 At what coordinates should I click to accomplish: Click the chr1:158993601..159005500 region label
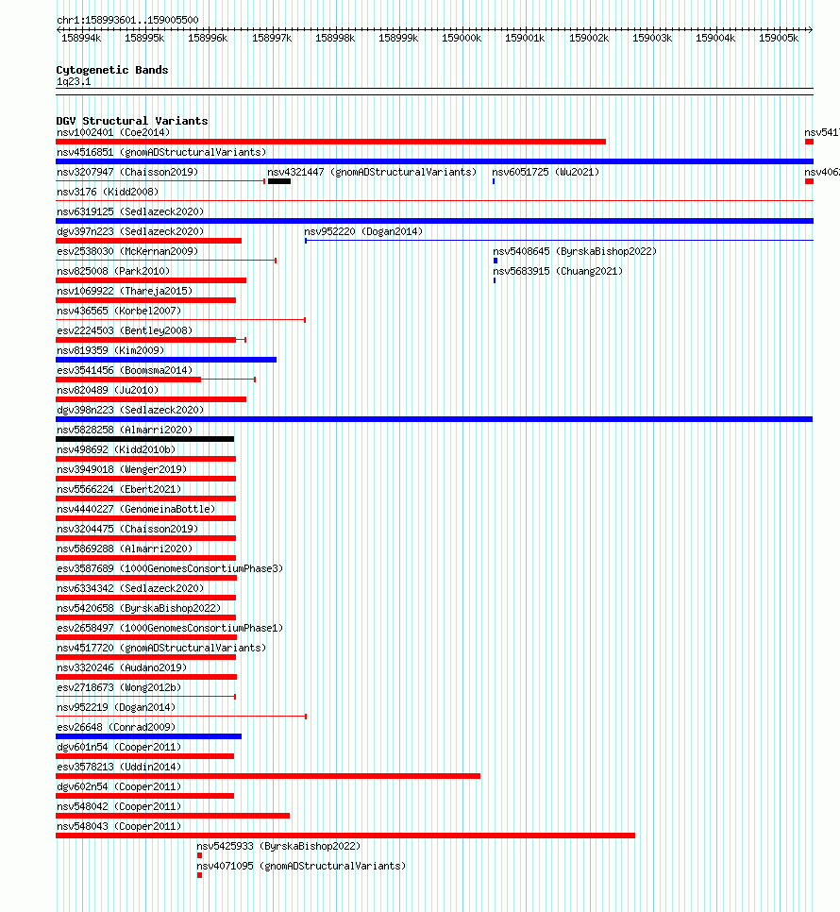[x=127, y=20]
